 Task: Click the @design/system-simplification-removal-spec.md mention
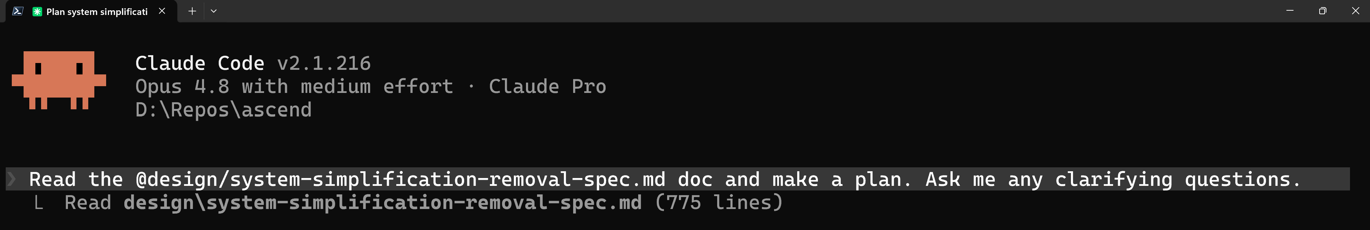pyautogui.click(x=401, y=179)
